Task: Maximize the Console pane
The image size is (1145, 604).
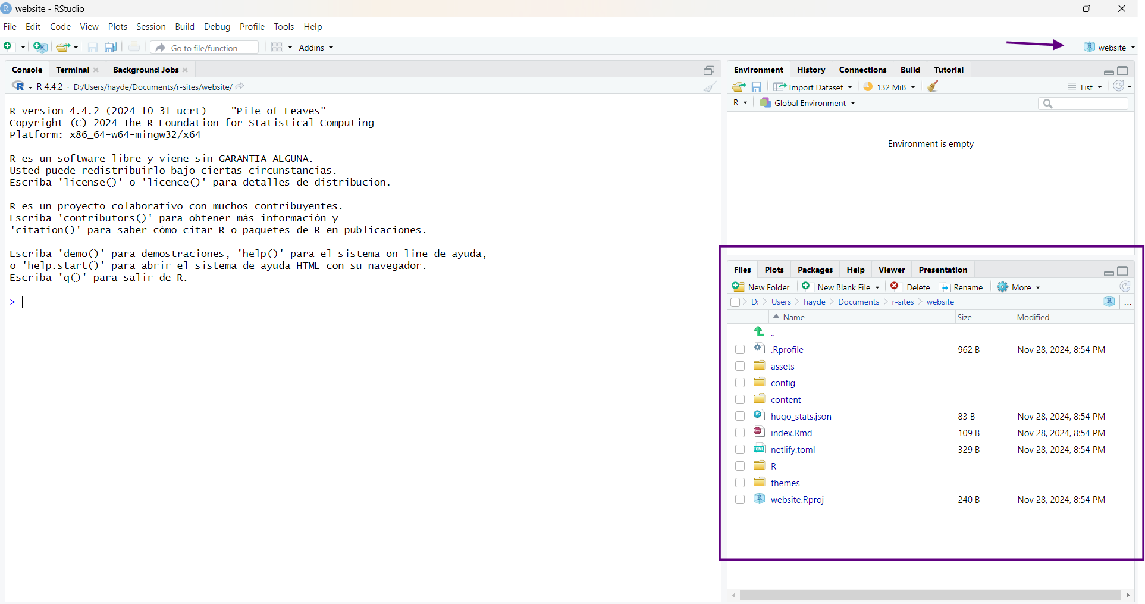Action: (x=709, y=70)
